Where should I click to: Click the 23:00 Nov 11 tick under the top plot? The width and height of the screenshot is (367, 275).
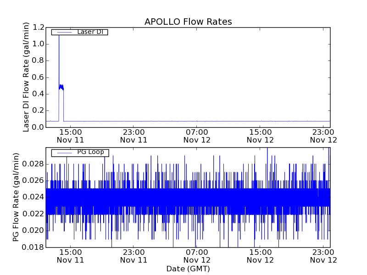tap(133, 136)
